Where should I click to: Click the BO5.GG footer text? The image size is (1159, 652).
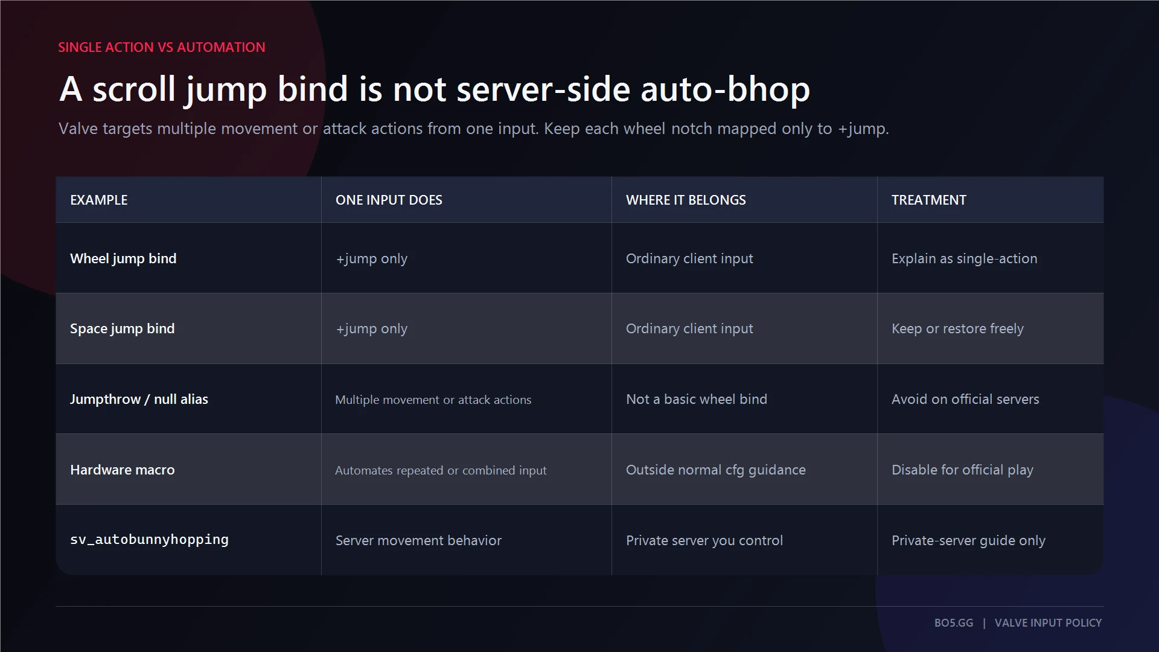[x=954, y=623]
